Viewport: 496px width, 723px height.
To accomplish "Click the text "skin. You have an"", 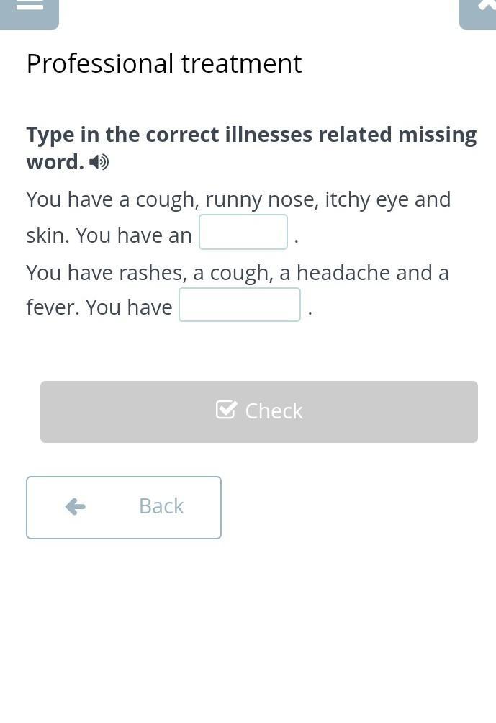I will 109,235.
